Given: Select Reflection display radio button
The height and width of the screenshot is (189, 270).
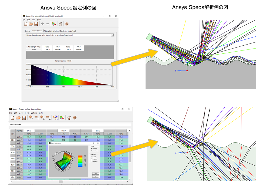Looking at the screenshot, I should (x=92, y=148).
